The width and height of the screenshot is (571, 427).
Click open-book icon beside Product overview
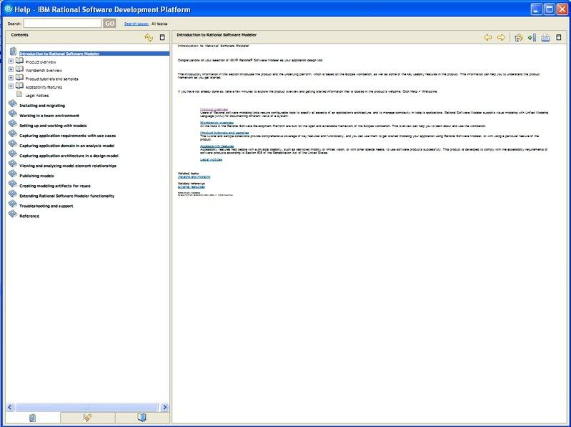click(x=20, y=61)
